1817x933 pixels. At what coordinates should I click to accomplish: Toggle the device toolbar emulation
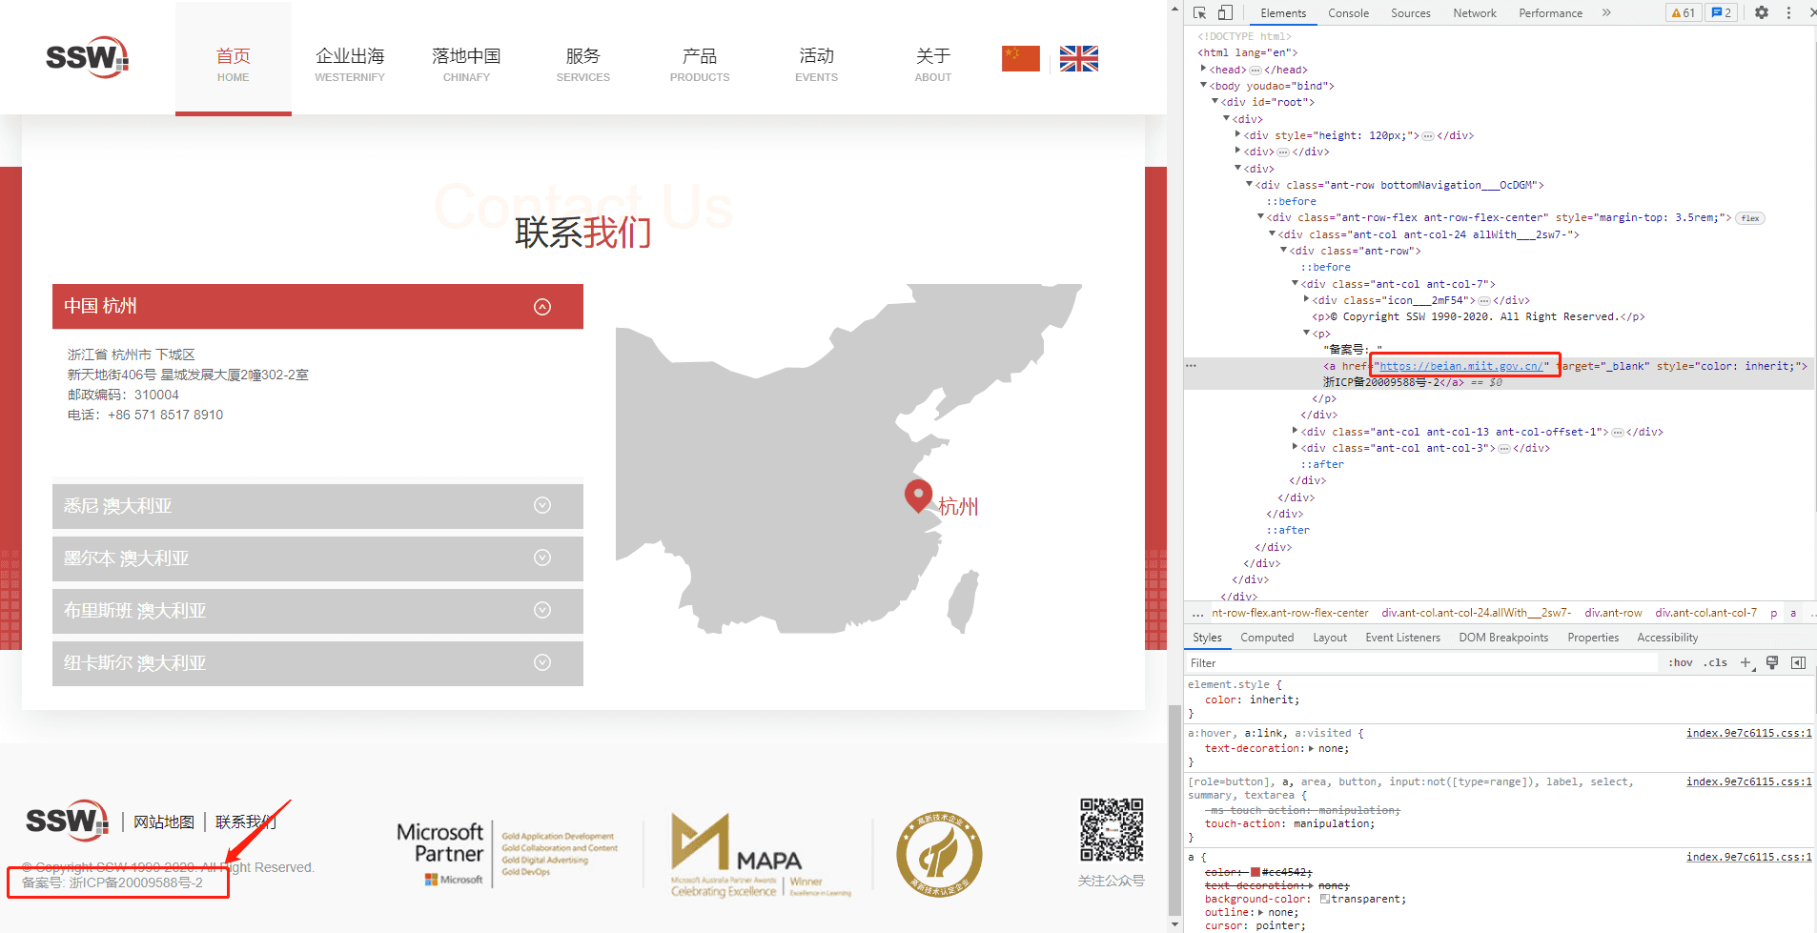(x=1226, y=13)
